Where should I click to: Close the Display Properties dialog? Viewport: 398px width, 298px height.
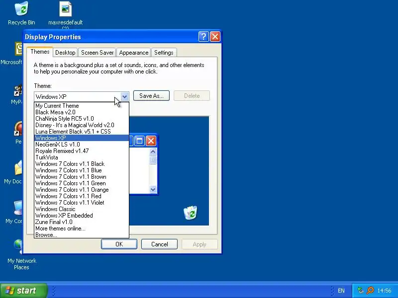pyautogui.click(x=215, y=37)
